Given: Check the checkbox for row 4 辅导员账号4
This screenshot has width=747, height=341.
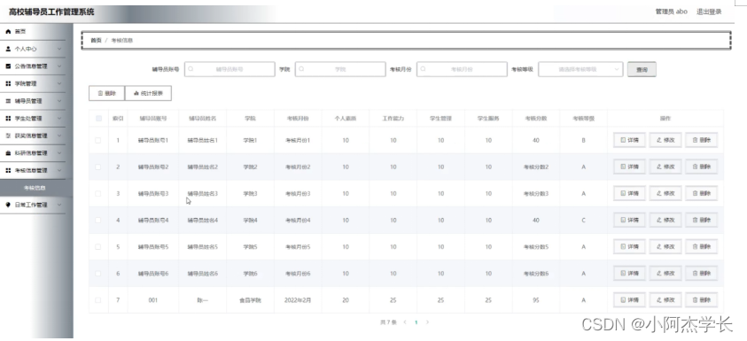Looking at the screenshot, I should tap(98, 221).
